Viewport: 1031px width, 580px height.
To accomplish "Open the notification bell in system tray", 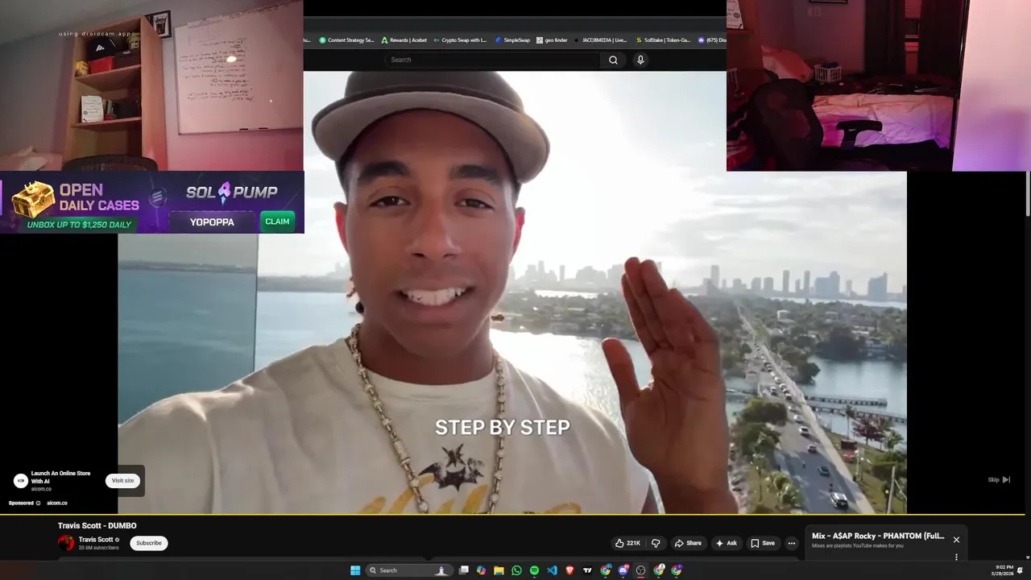I will tap(1020, 570).
